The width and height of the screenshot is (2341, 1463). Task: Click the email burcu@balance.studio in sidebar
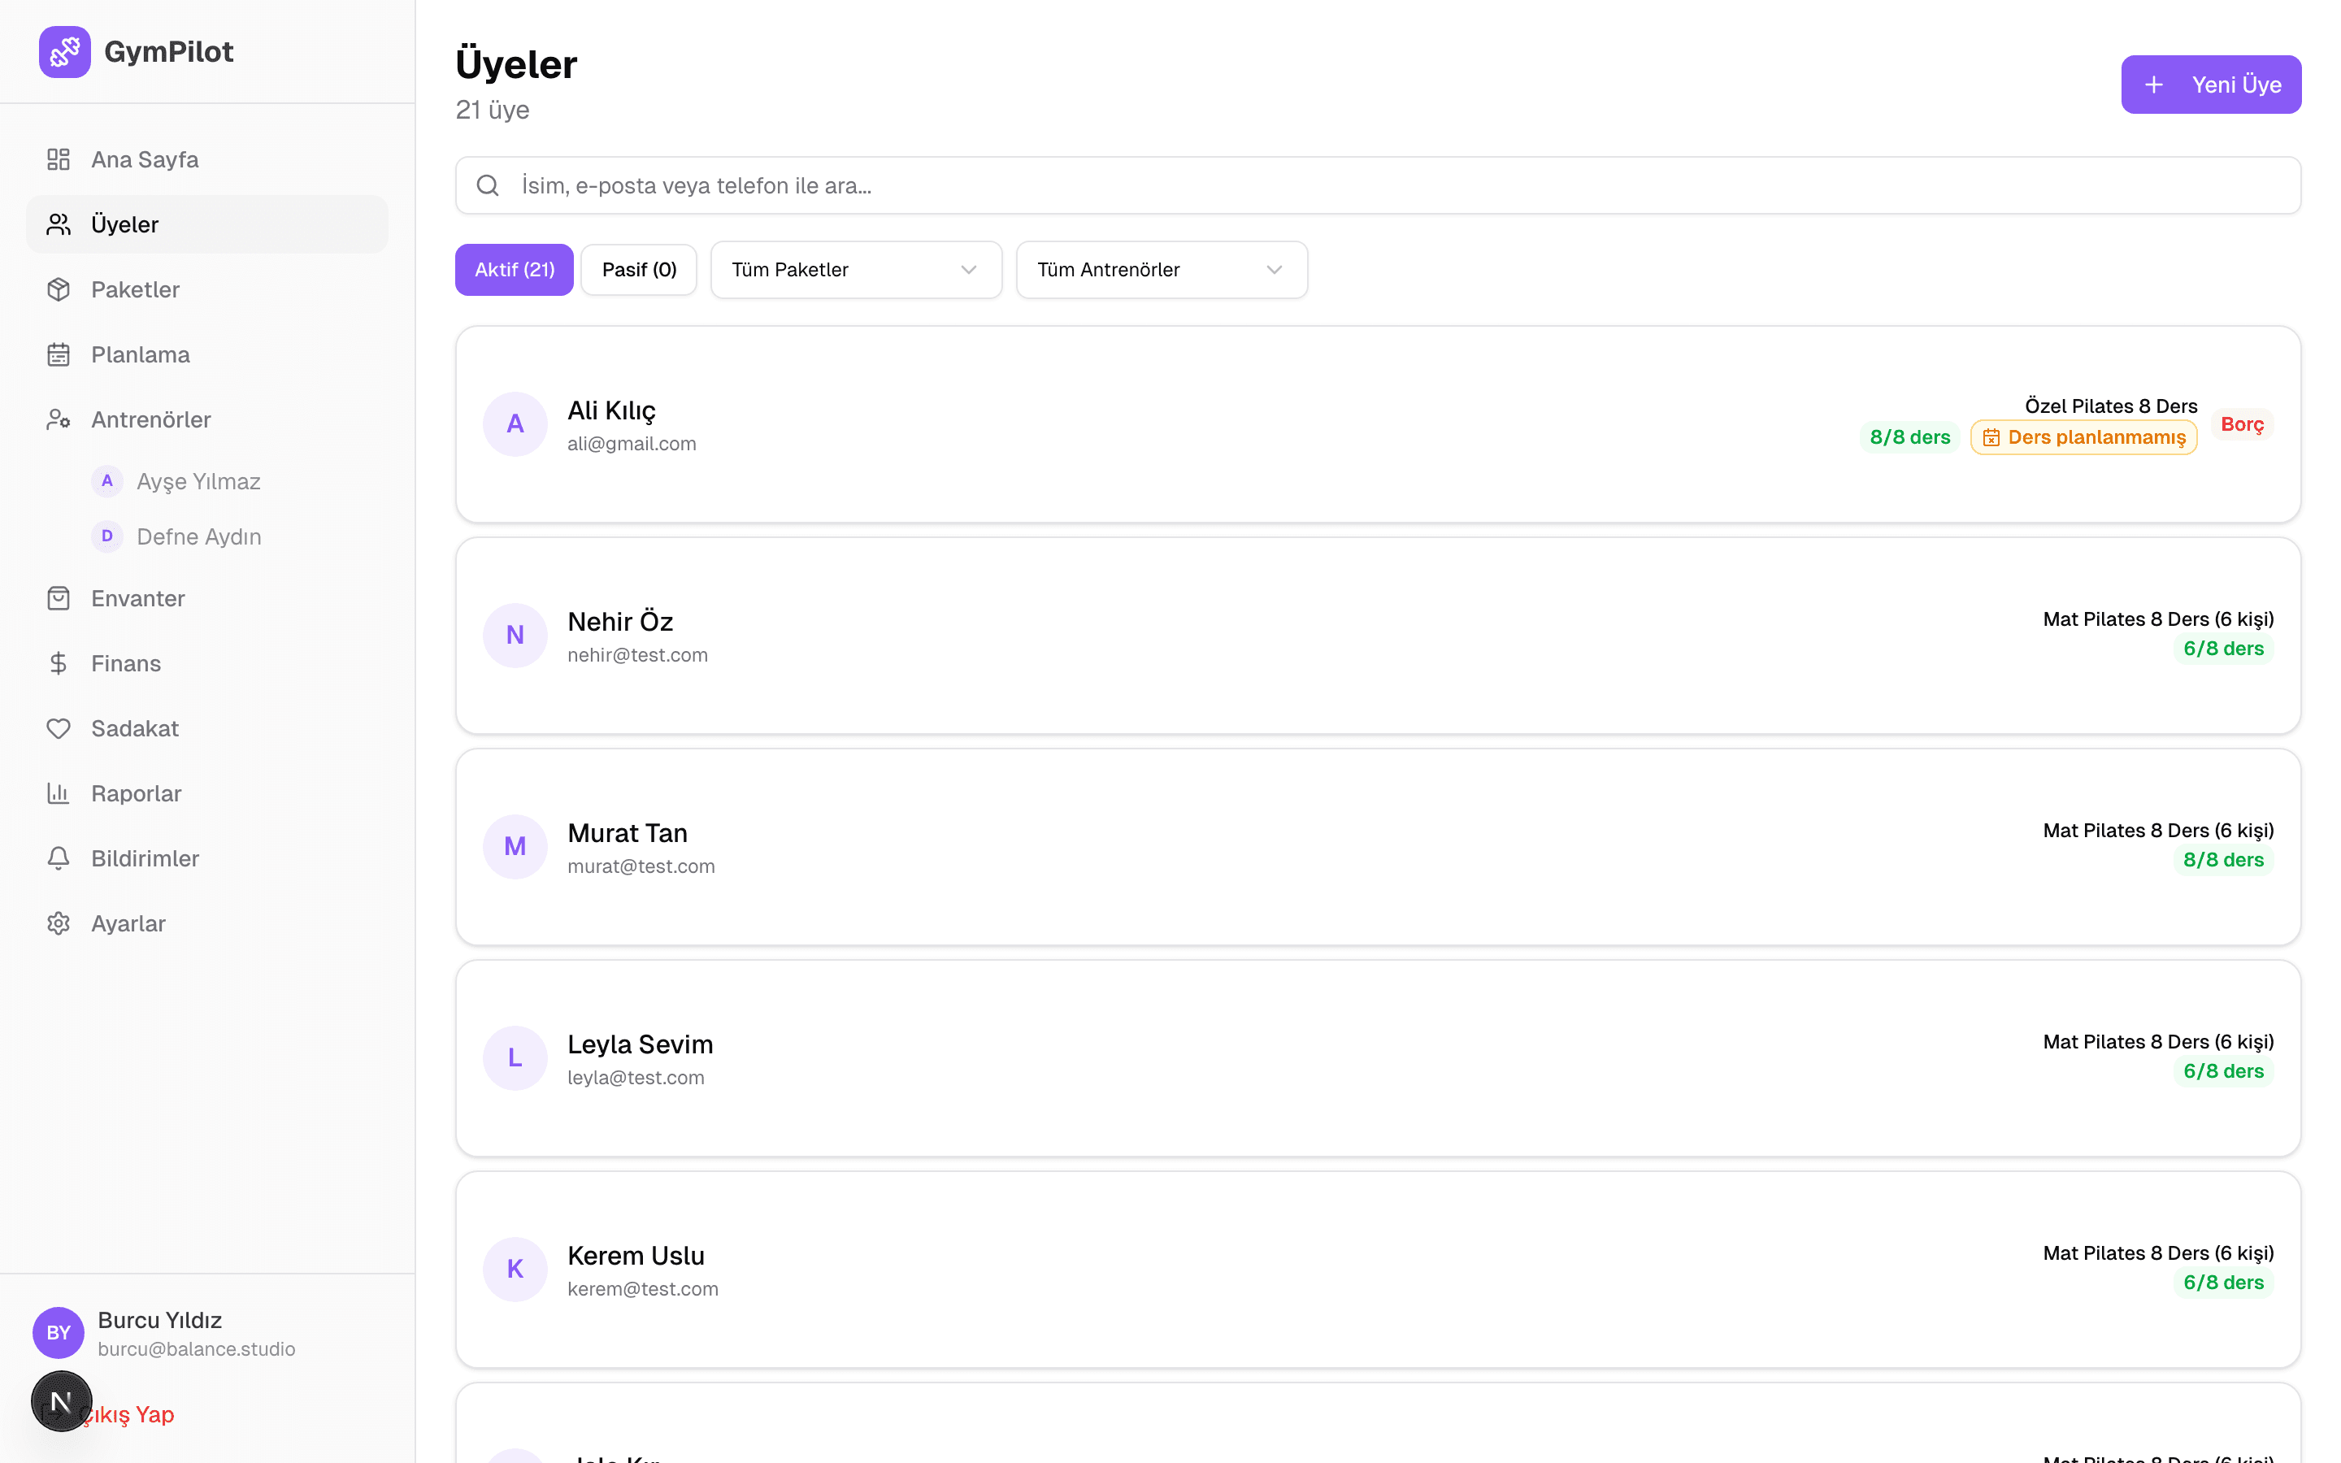[x=197, y=1349]
